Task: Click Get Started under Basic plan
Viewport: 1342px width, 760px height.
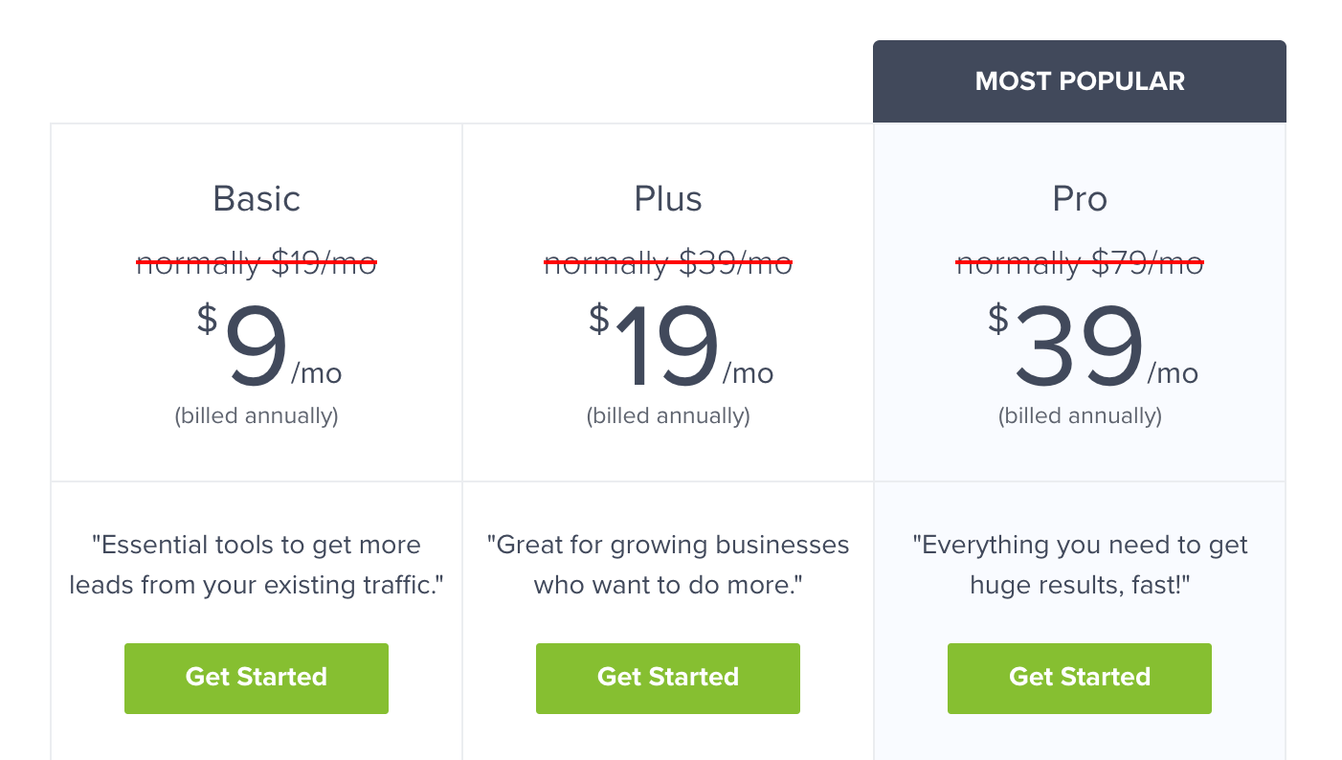Action: click(257, 678)
